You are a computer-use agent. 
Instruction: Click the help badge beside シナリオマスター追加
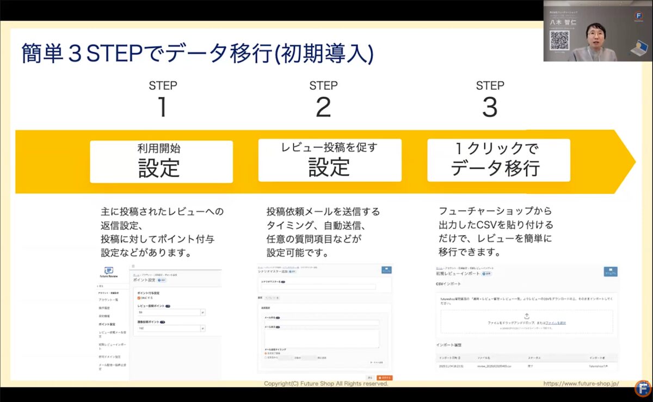click(x=292, y=271)
